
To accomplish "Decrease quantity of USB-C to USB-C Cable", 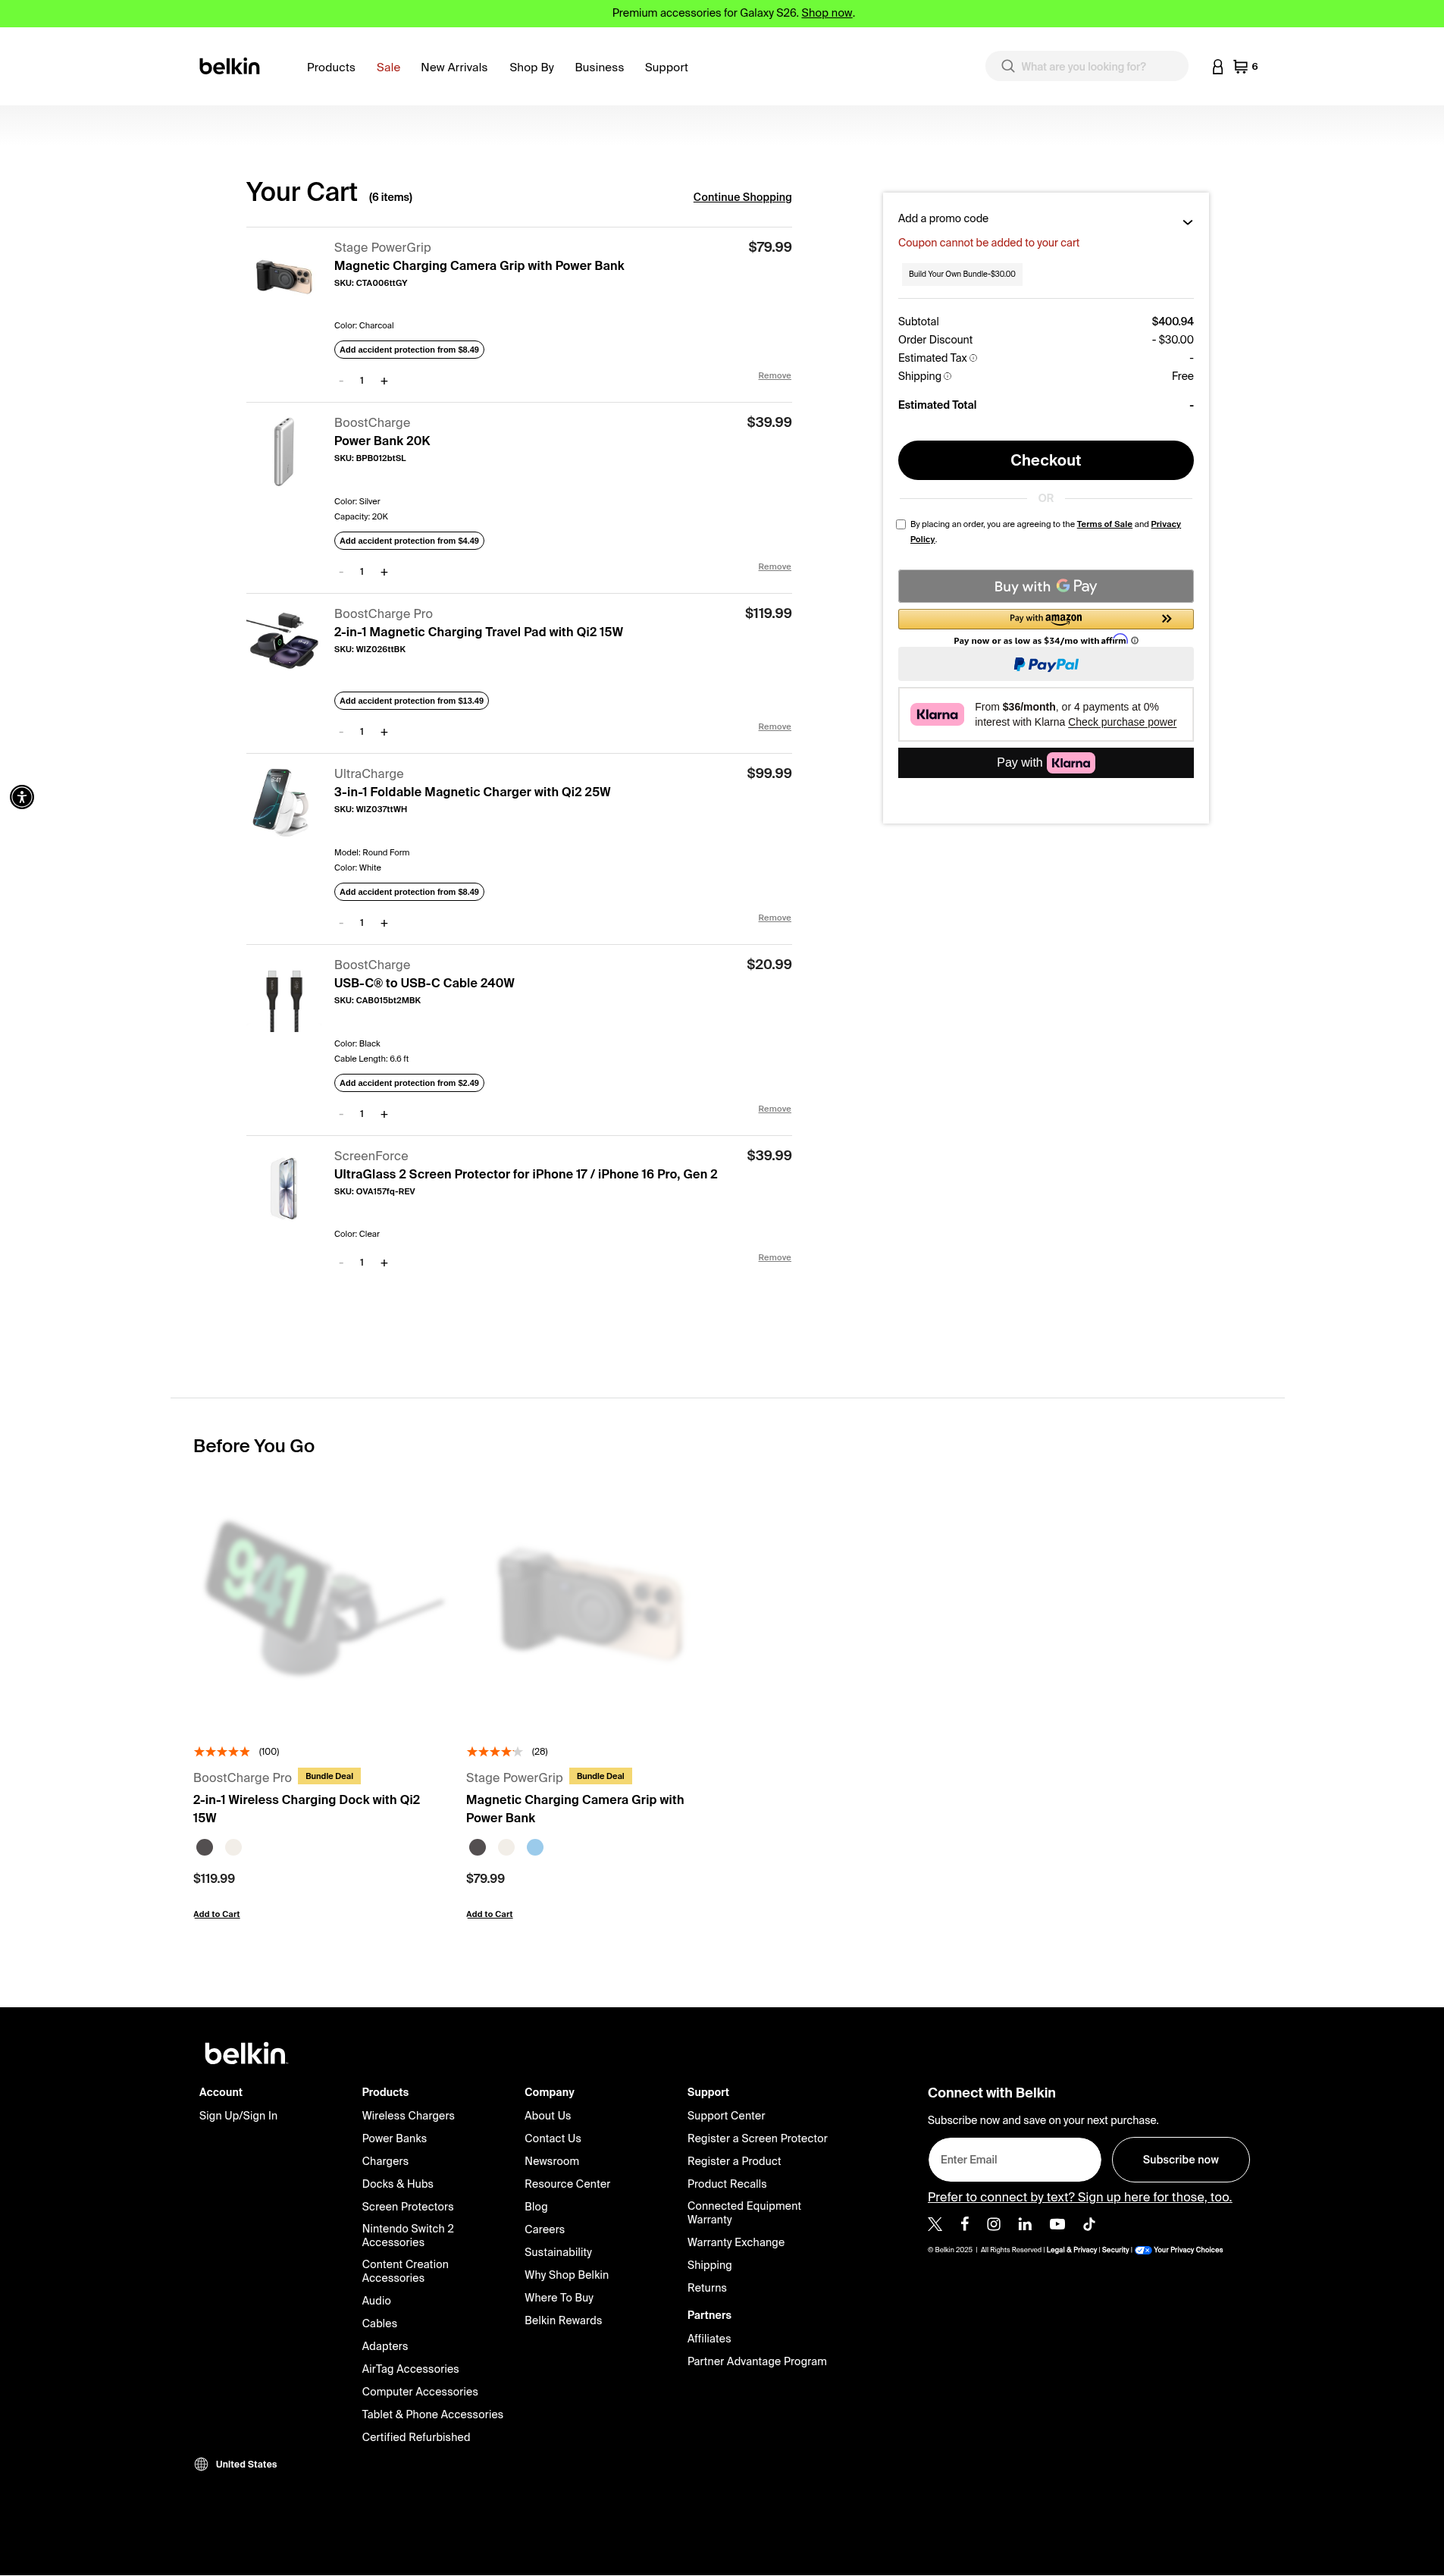I will click(x=341, y=1114).
